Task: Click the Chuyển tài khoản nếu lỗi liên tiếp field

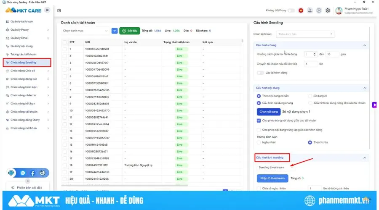Action: click(x=311, y=64)
